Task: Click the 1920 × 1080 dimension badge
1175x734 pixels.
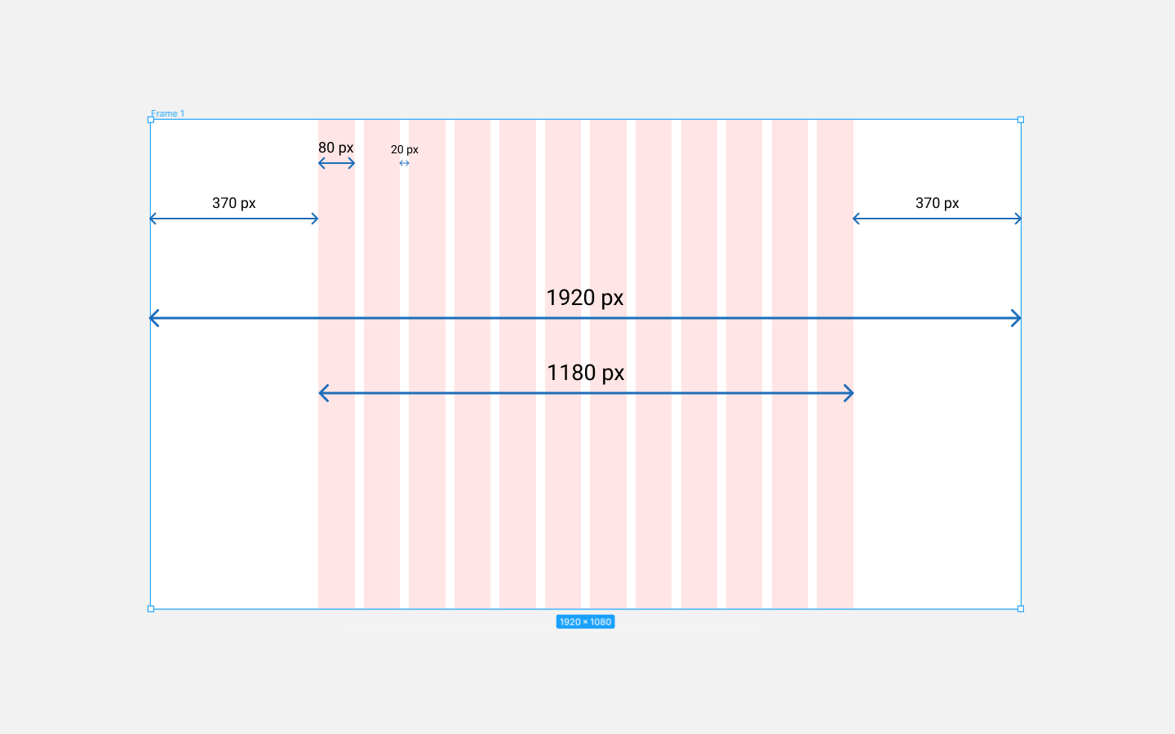Action: click(x=585, y=621)
